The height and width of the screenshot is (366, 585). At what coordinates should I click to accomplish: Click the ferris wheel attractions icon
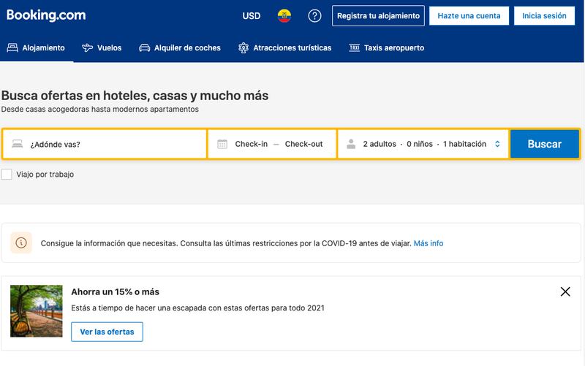pyautogui.click(x=244, y=47)
